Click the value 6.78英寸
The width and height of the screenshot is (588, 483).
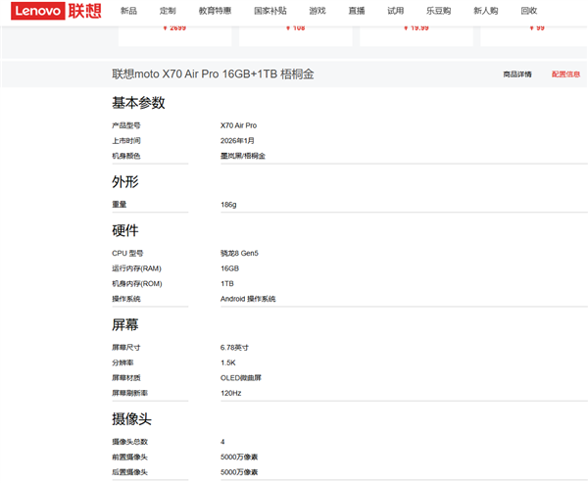(x=234, y=348)
